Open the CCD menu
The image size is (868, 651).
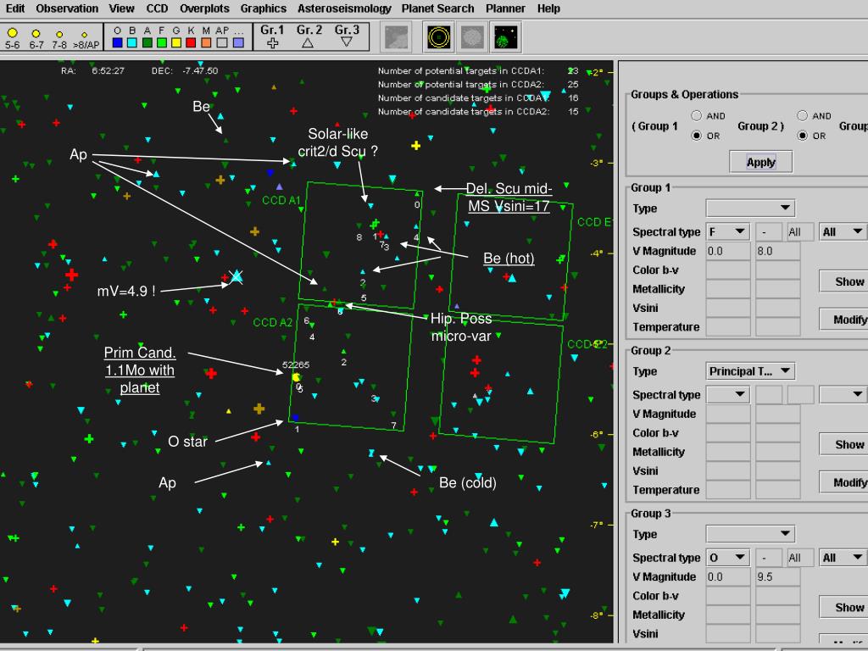point(157,8)
